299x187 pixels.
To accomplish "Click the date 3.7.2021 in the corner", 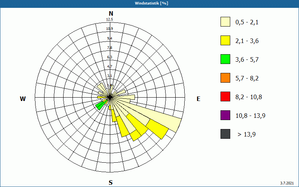I will tap(287, 183).
